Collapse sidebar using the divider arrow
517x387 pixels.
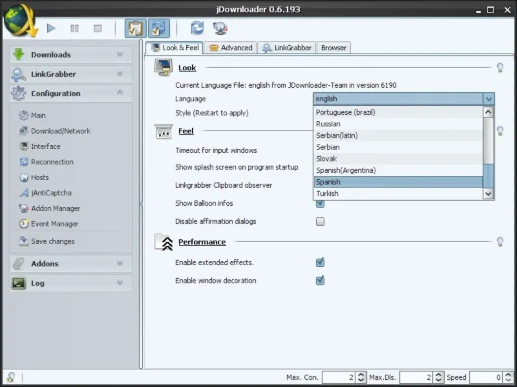click(141, 204)
